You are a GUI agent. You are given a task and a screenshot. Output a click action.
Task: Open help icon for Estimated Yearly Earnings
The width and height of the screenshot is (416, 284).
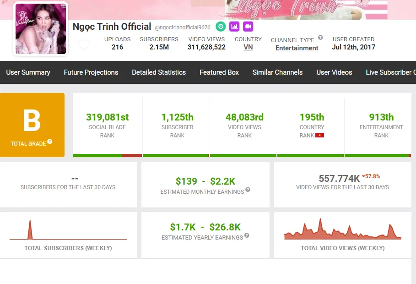[x=247, y=235]
